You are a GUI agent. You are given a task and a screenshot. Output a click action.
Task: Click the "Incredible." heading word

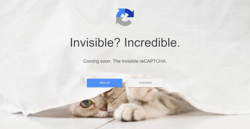pos(152,42)
